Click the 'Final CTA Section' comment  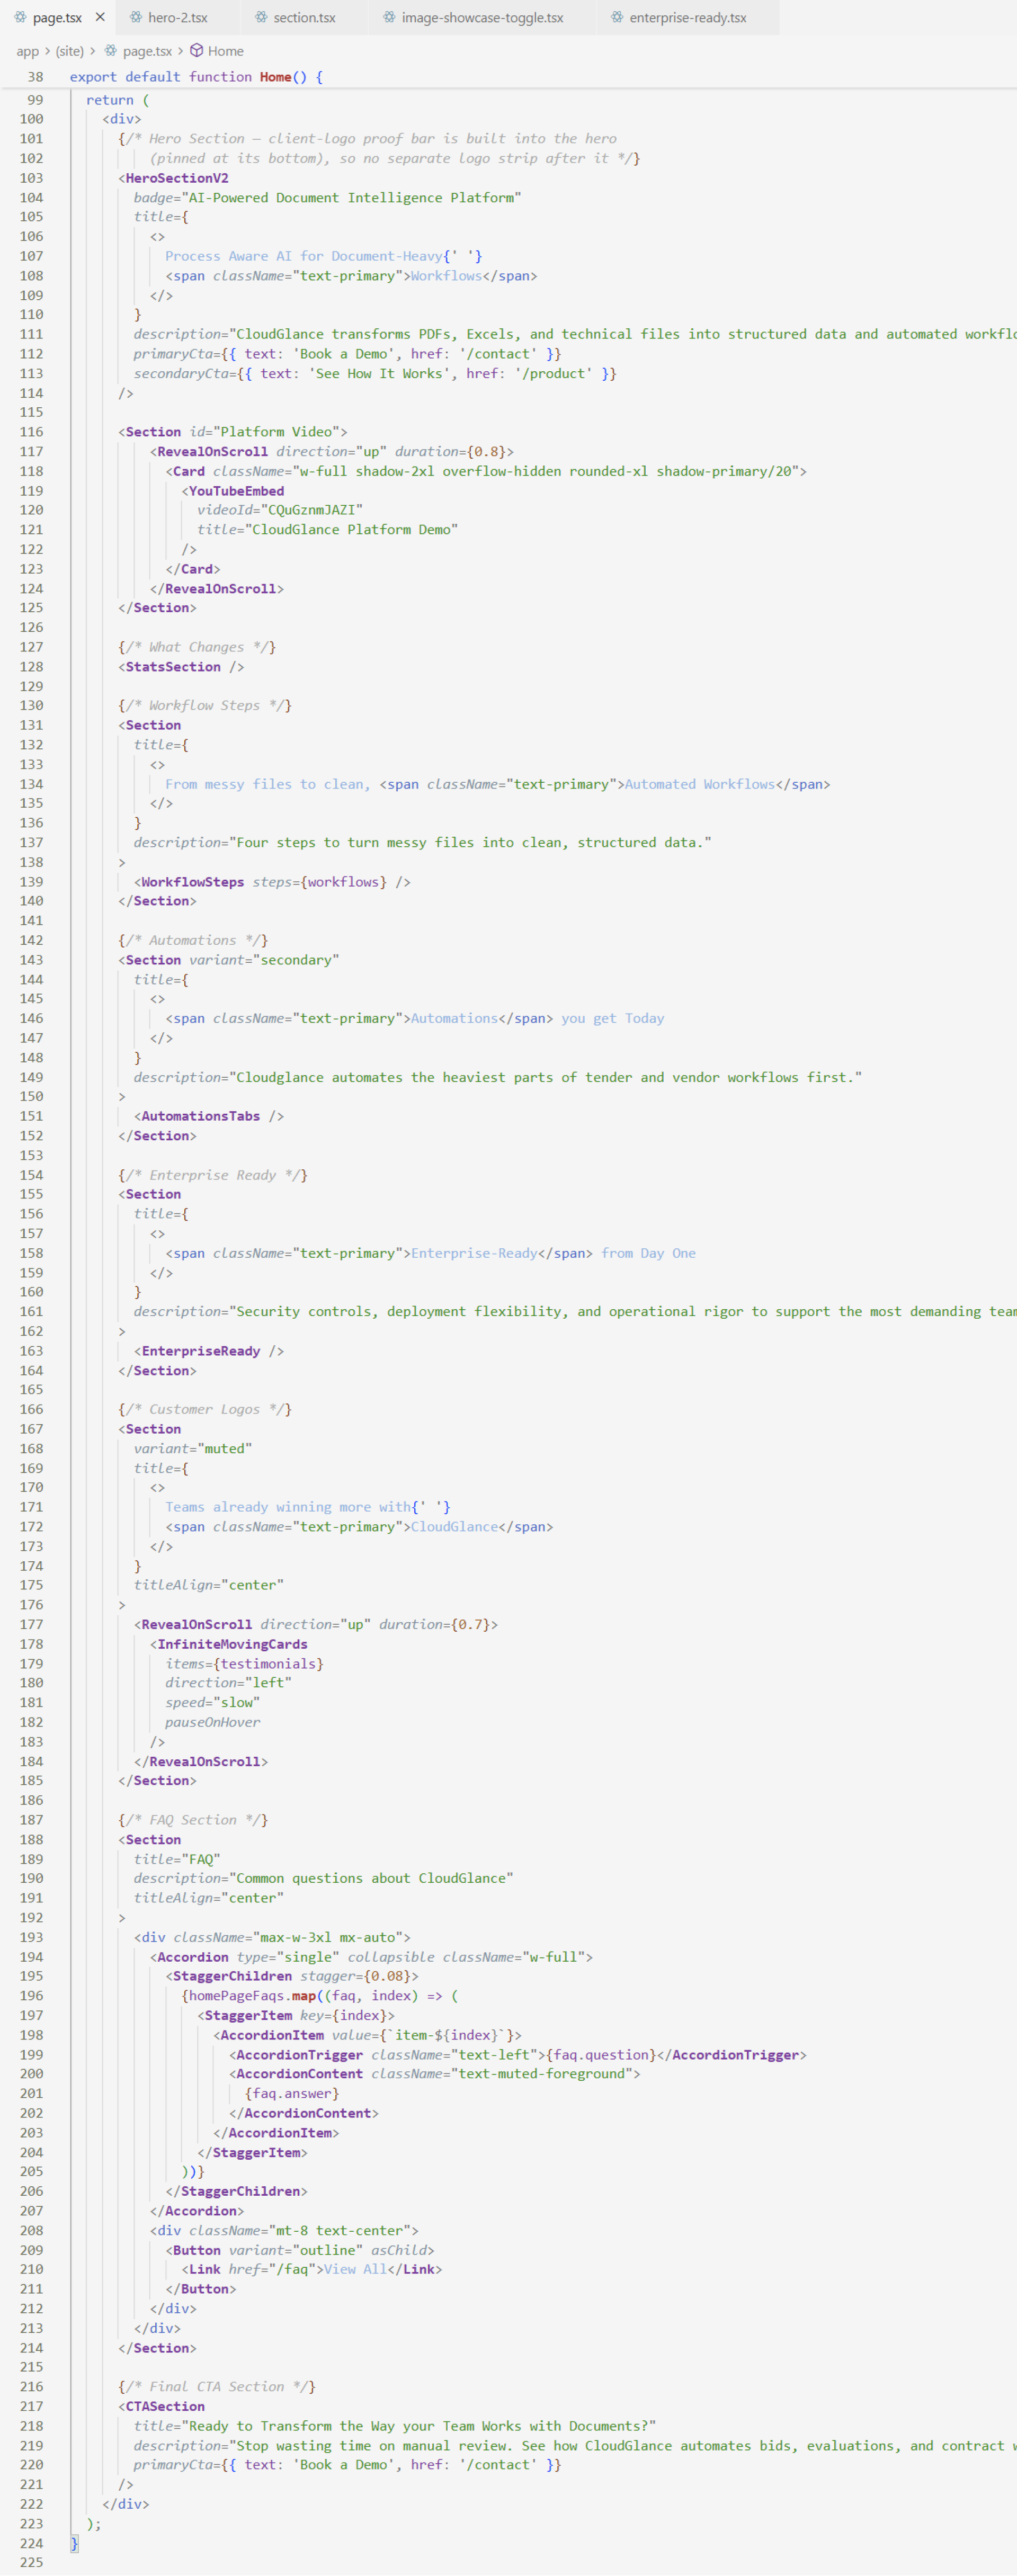[x=217, y=2387]
